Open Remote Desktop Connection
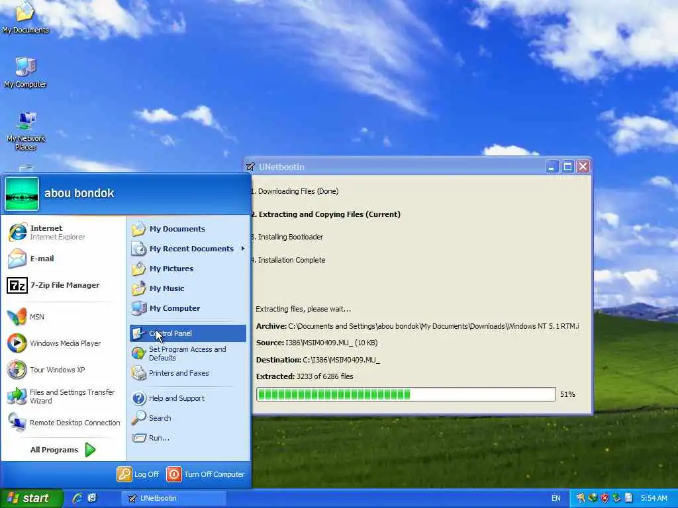 63,423
